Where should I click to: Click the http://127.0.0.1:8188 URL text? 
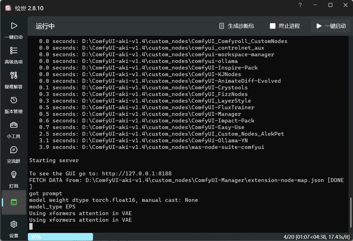[137, 173]
